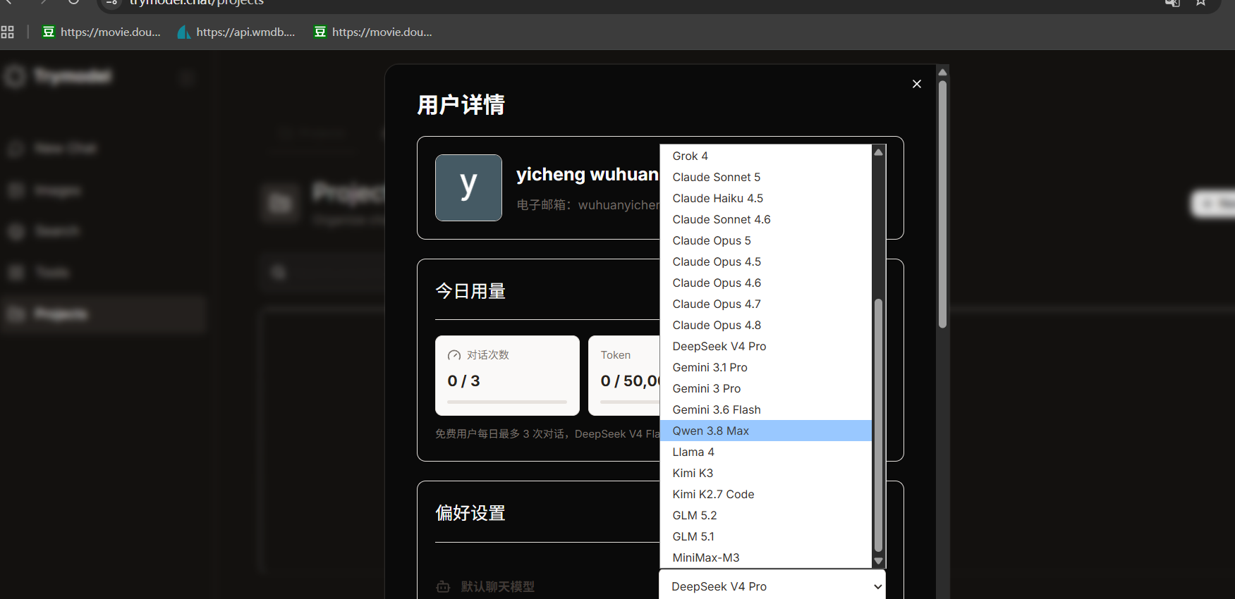Choose the highlighted Qwen 3.8 Max option

tap(766, 431)
